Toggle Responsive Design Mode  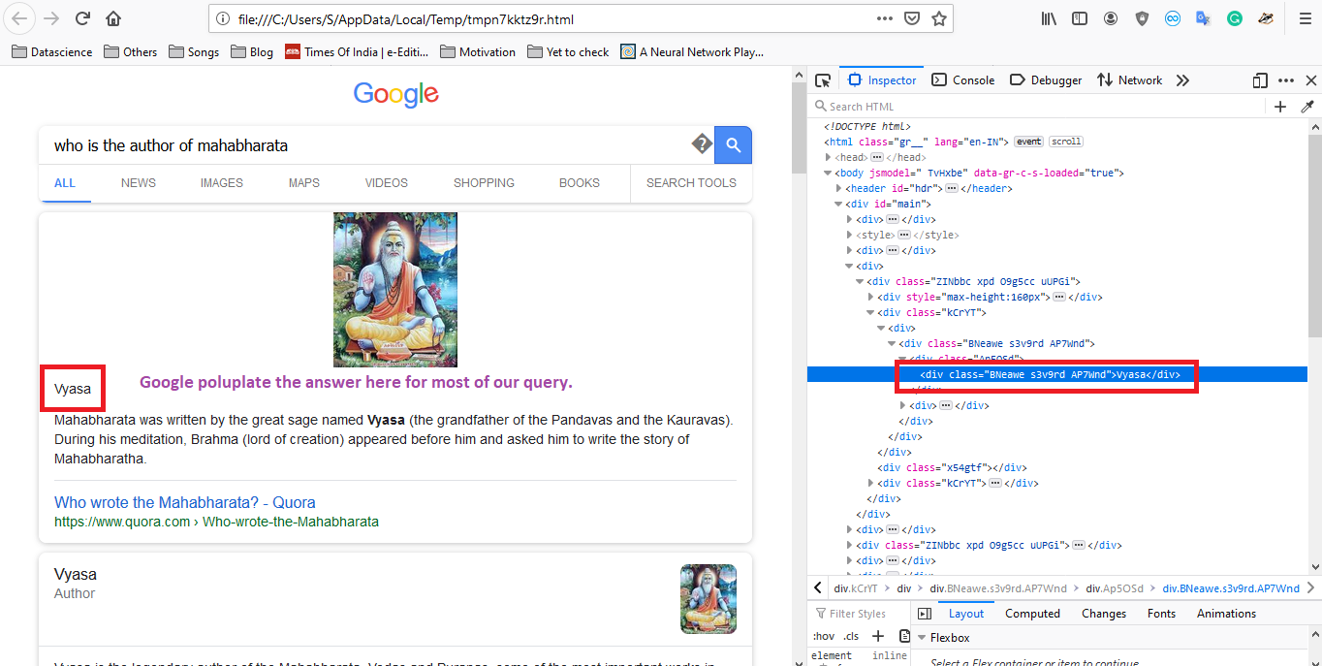point(1260,80)
